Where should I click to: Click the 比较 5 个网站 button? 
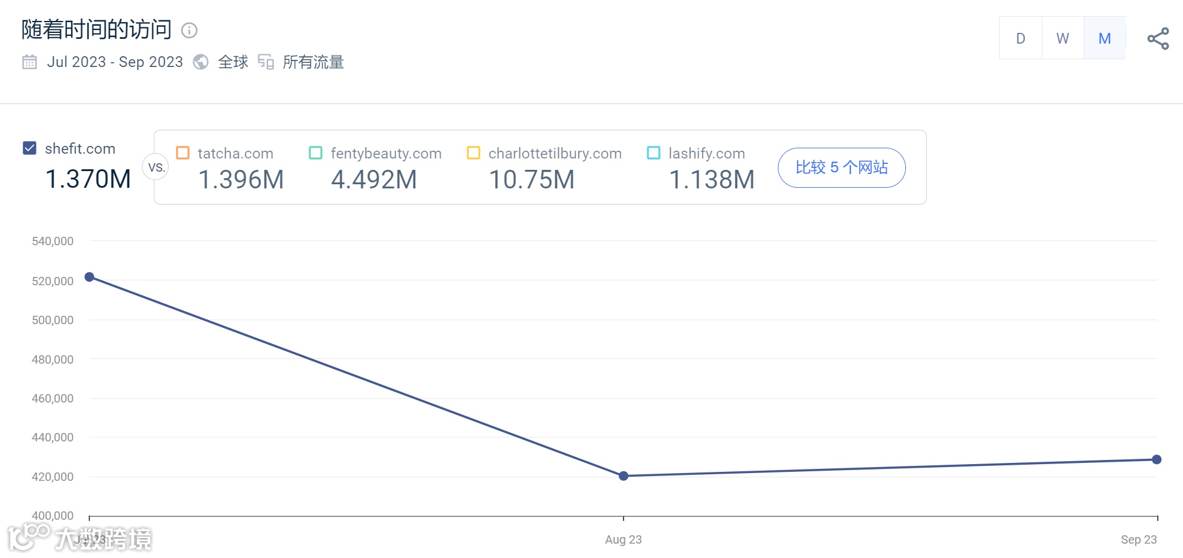pyautogui.click(x=841, y=167)
